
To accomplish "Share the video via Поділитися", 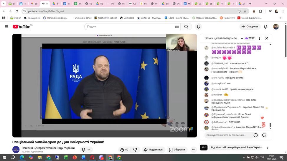I will click(153, 150).
